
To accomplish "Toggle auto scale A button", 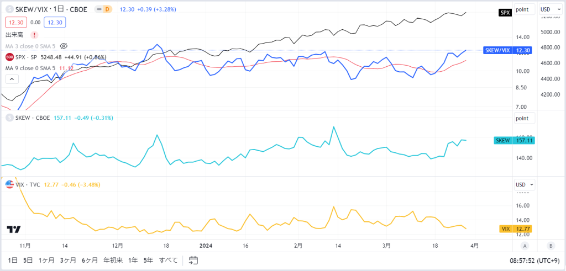I will [x=525, y=246].
